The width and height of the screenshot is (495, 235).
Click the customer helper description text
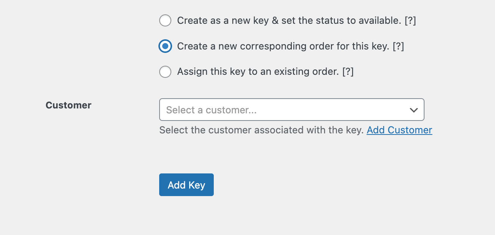click(262, 130)
